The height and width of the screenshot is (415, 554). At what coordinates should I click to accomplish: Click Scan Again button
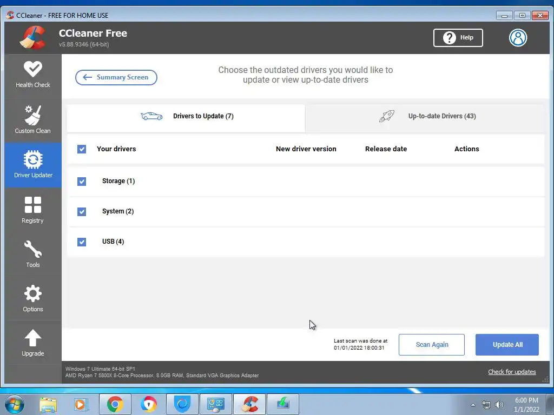(x=431, y=345)
